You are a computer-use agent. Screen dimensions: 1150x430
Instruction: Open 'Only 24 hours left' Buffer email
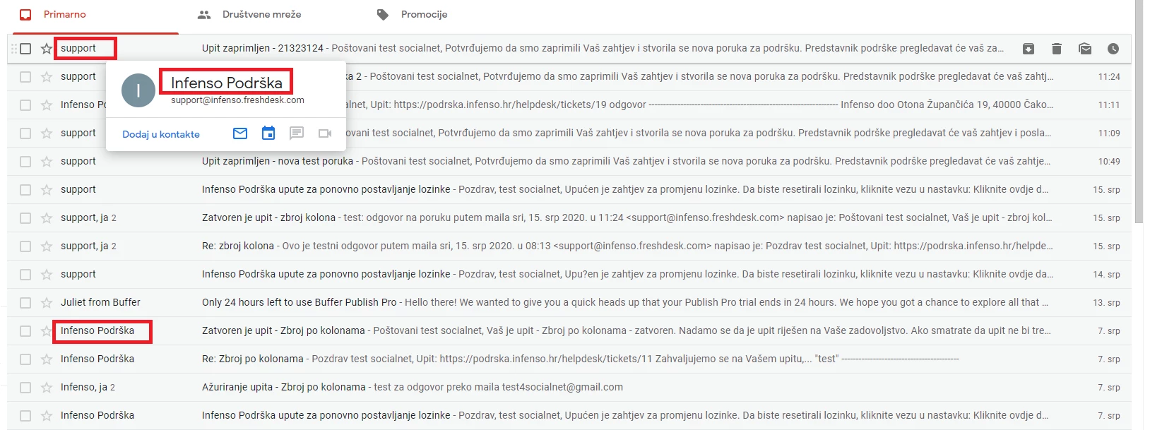[569, 303]
